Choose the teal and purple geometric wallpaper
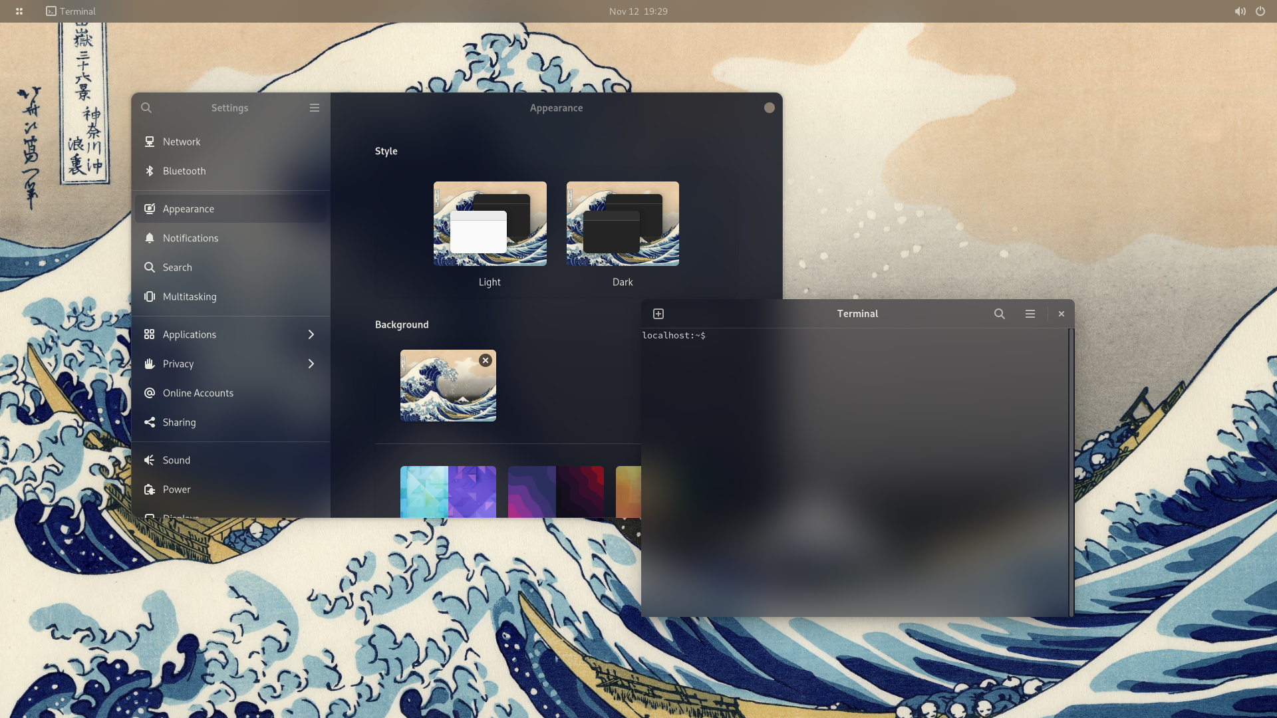 (x=448, y=492)
